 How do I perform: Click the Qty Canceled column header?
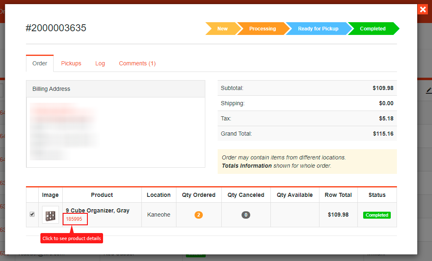(246, 195)
